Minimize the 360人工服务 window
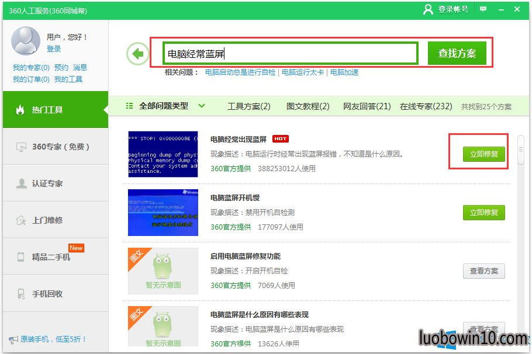This screenshot has width=532, height=354. 501,10
